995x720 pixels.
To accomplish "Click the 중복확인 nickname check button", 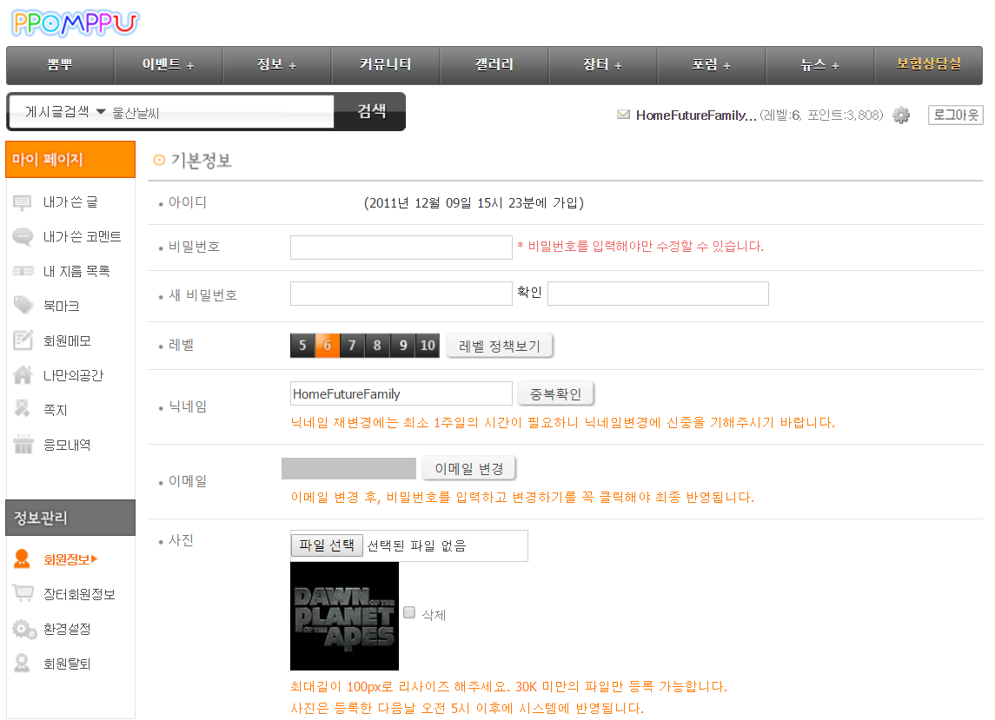I will [556, 394].
